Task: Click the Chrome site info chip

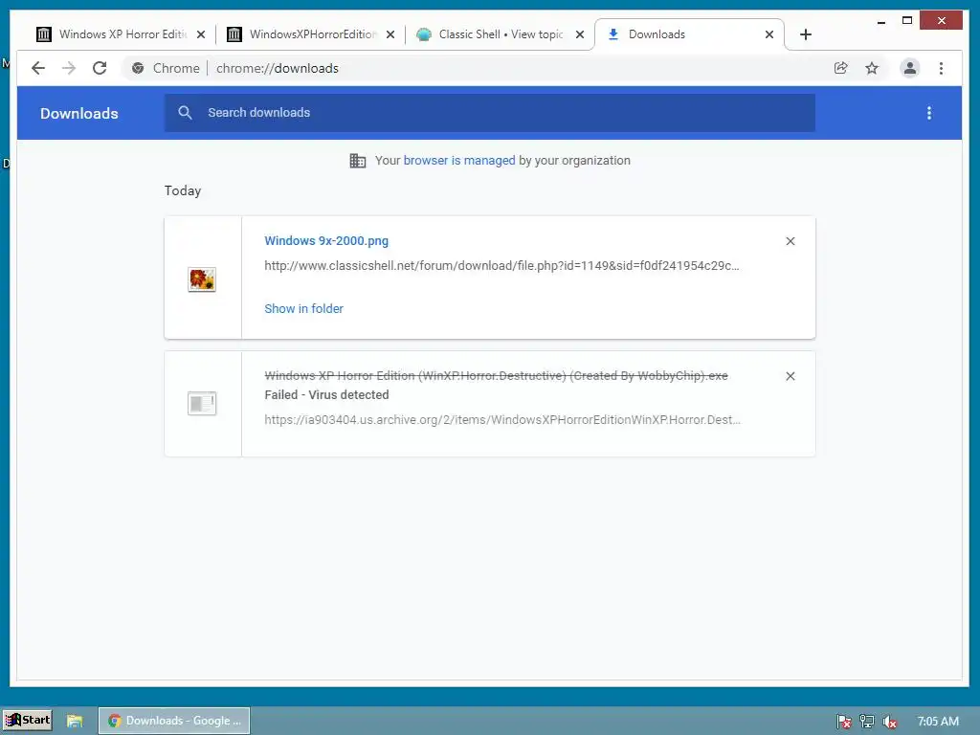Action: pyautogui.click(x=166, y=68)
